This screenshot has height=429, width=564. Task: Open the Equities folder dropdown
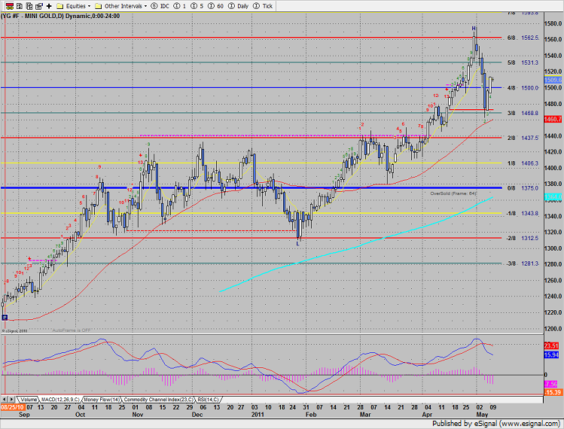(74, 6)
